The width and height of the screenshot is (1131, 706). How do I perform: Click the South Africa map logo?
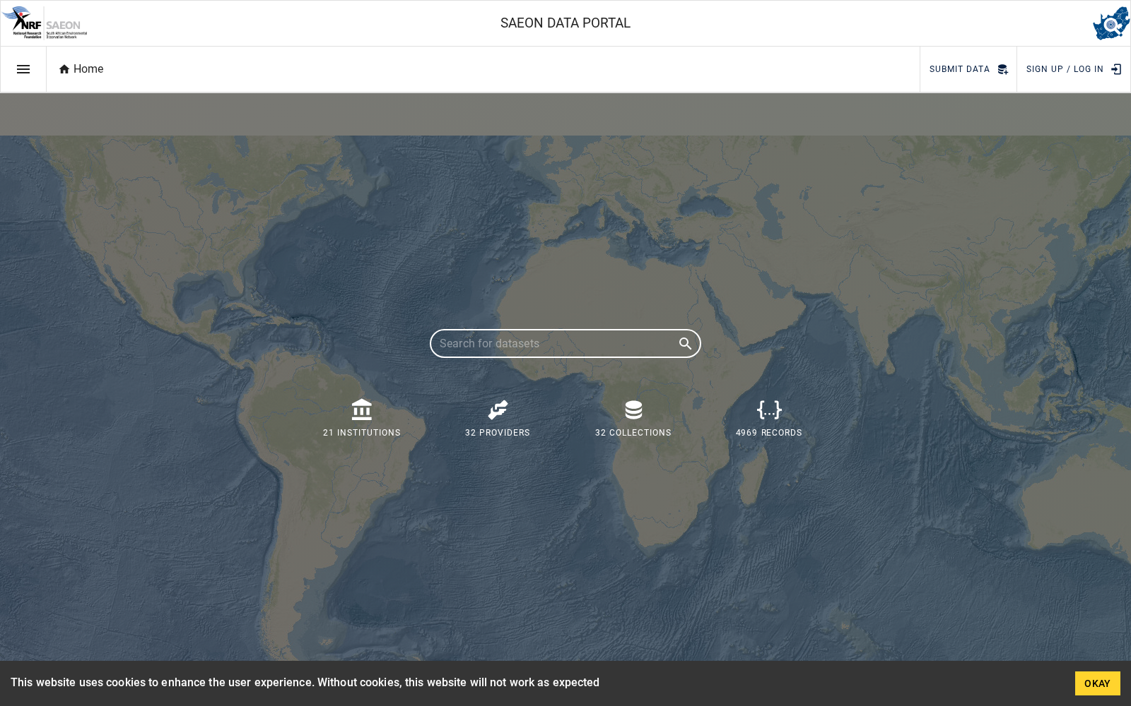[1111, 23]
